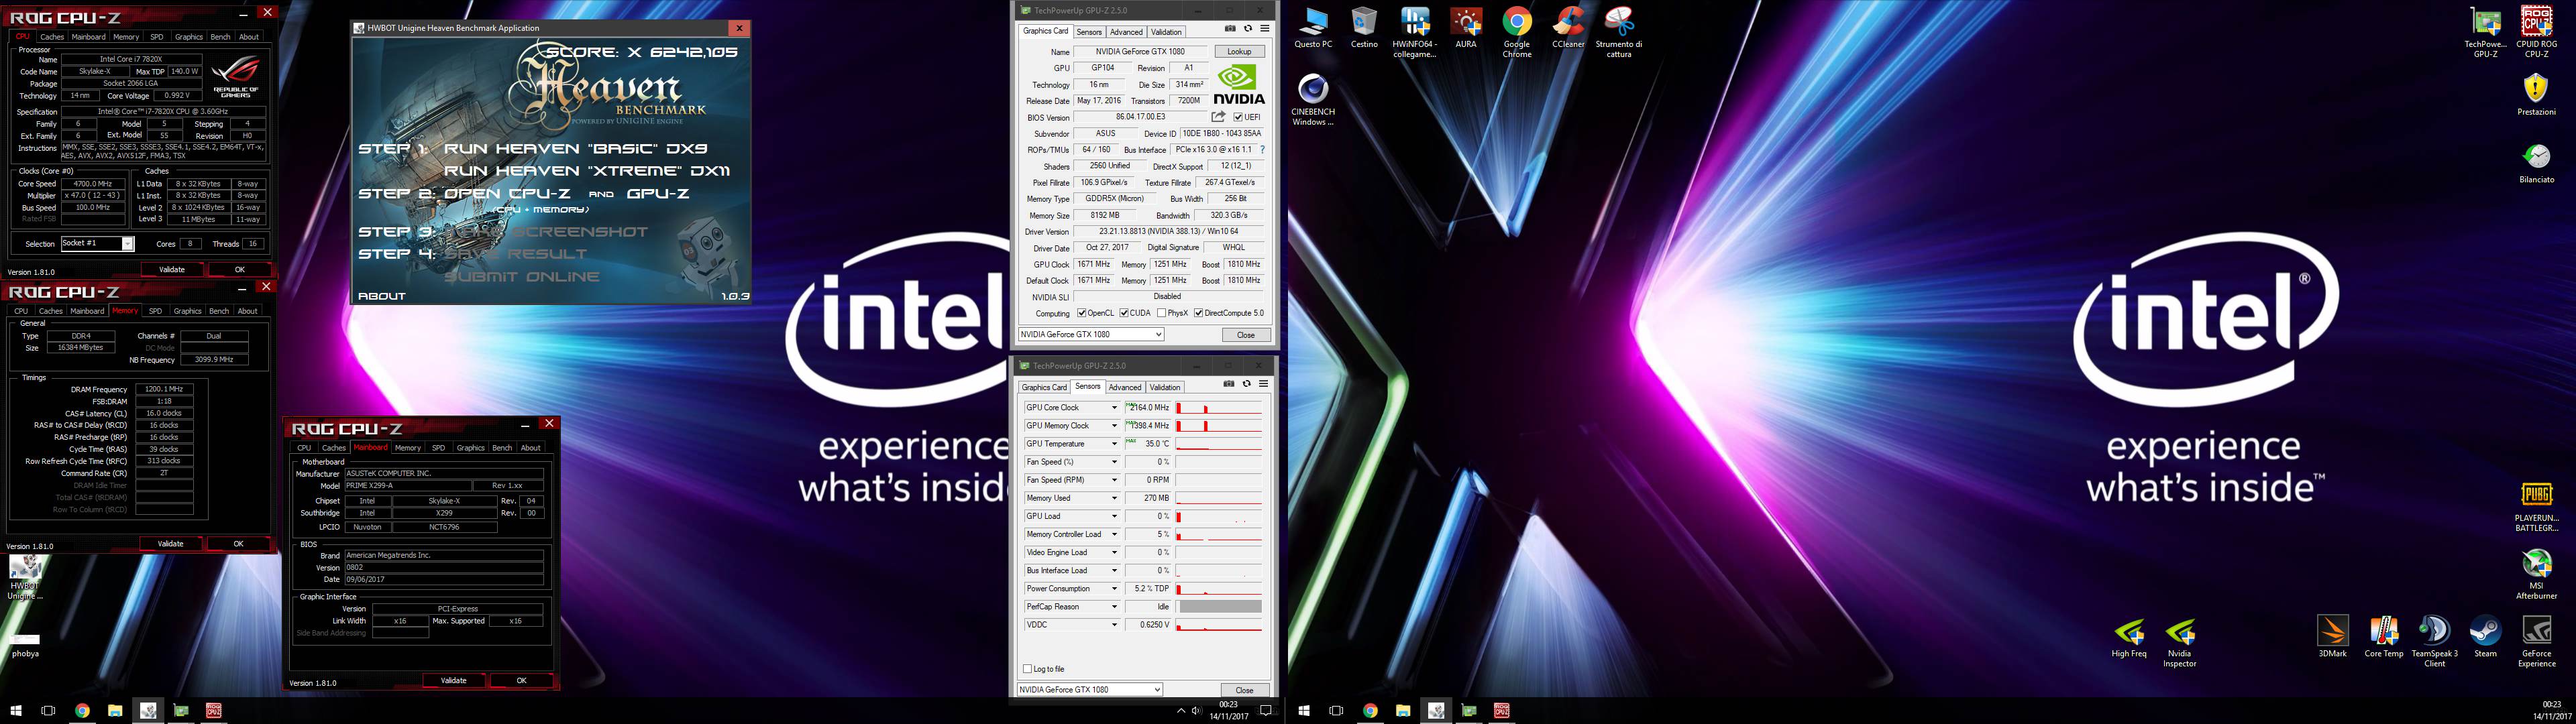Image resolution: width=2576 pixels, height=724 pixels.
Task: Launch Google Chrome desktop shortcut
Action: pos(1517,32)
